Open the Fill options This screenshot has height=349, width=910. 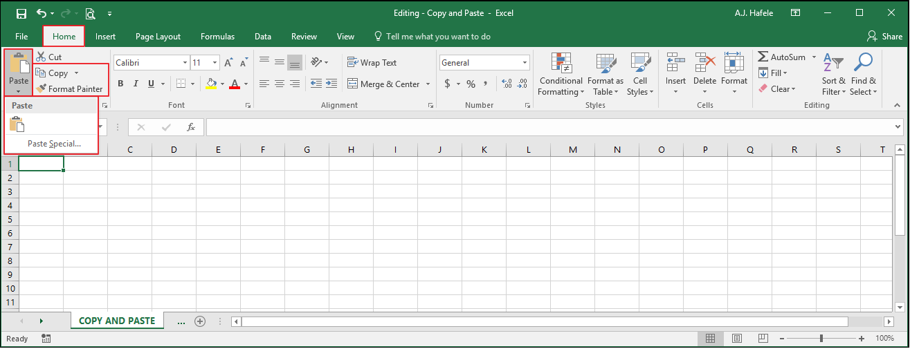click(774, 73)
